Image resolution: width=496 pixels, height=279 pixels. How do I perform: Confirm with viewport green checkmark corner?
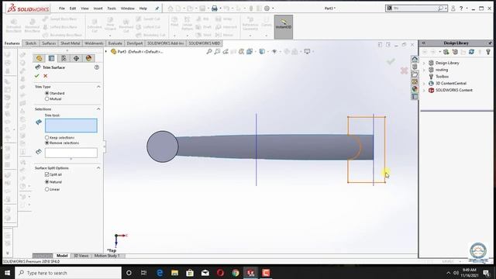point(391,61)
